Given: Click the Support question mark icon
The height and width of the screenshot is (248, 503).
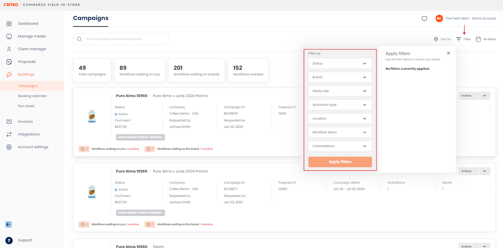Looking at the screenshot, I should [x=9, y=241].
